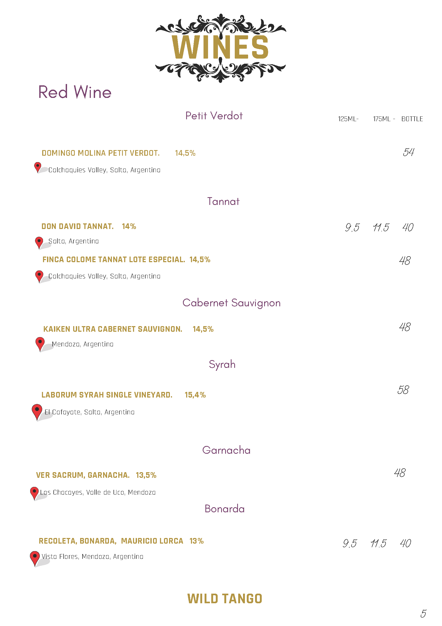
Task: Click the pin icon beside Vista Flores
Action: point(34,557)
